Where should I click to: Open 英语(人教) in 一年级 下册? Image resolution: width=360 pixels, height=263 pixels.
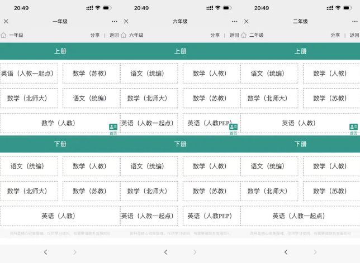[60, 216]
